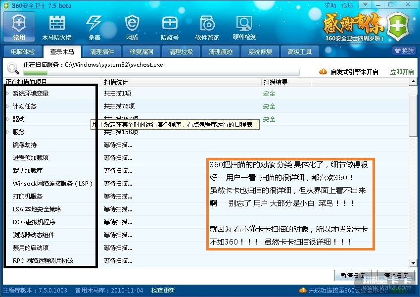Expand the 服务 row

point(8,132)
